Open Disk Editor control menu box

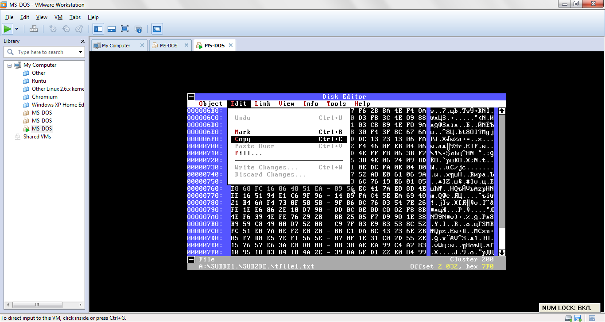click(191, 97)
